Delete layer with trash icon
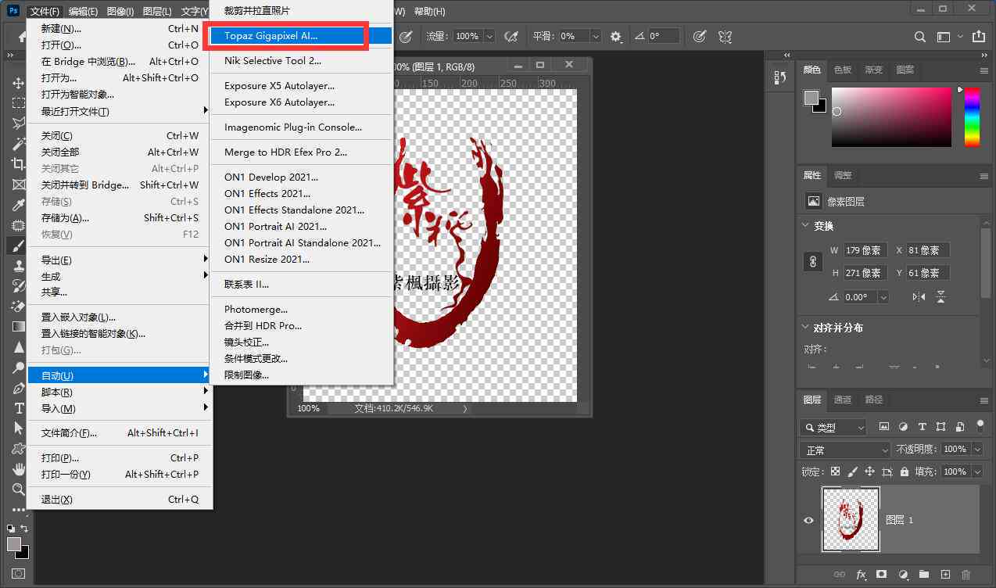 click(x=966, y=575)
